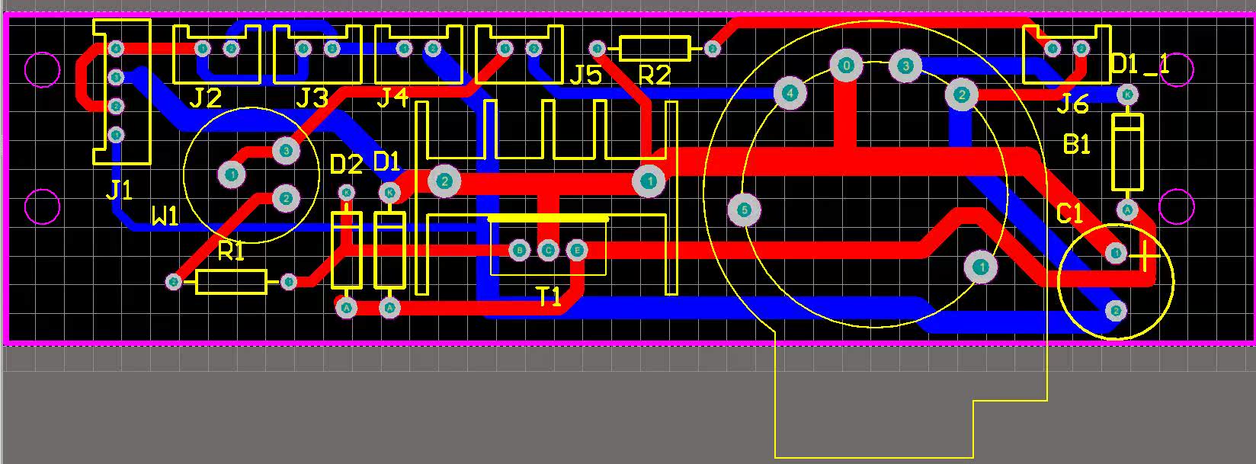1256x464 pixels.
Task: Click the top-left magenta mounting hole
Action: [43, 71]
